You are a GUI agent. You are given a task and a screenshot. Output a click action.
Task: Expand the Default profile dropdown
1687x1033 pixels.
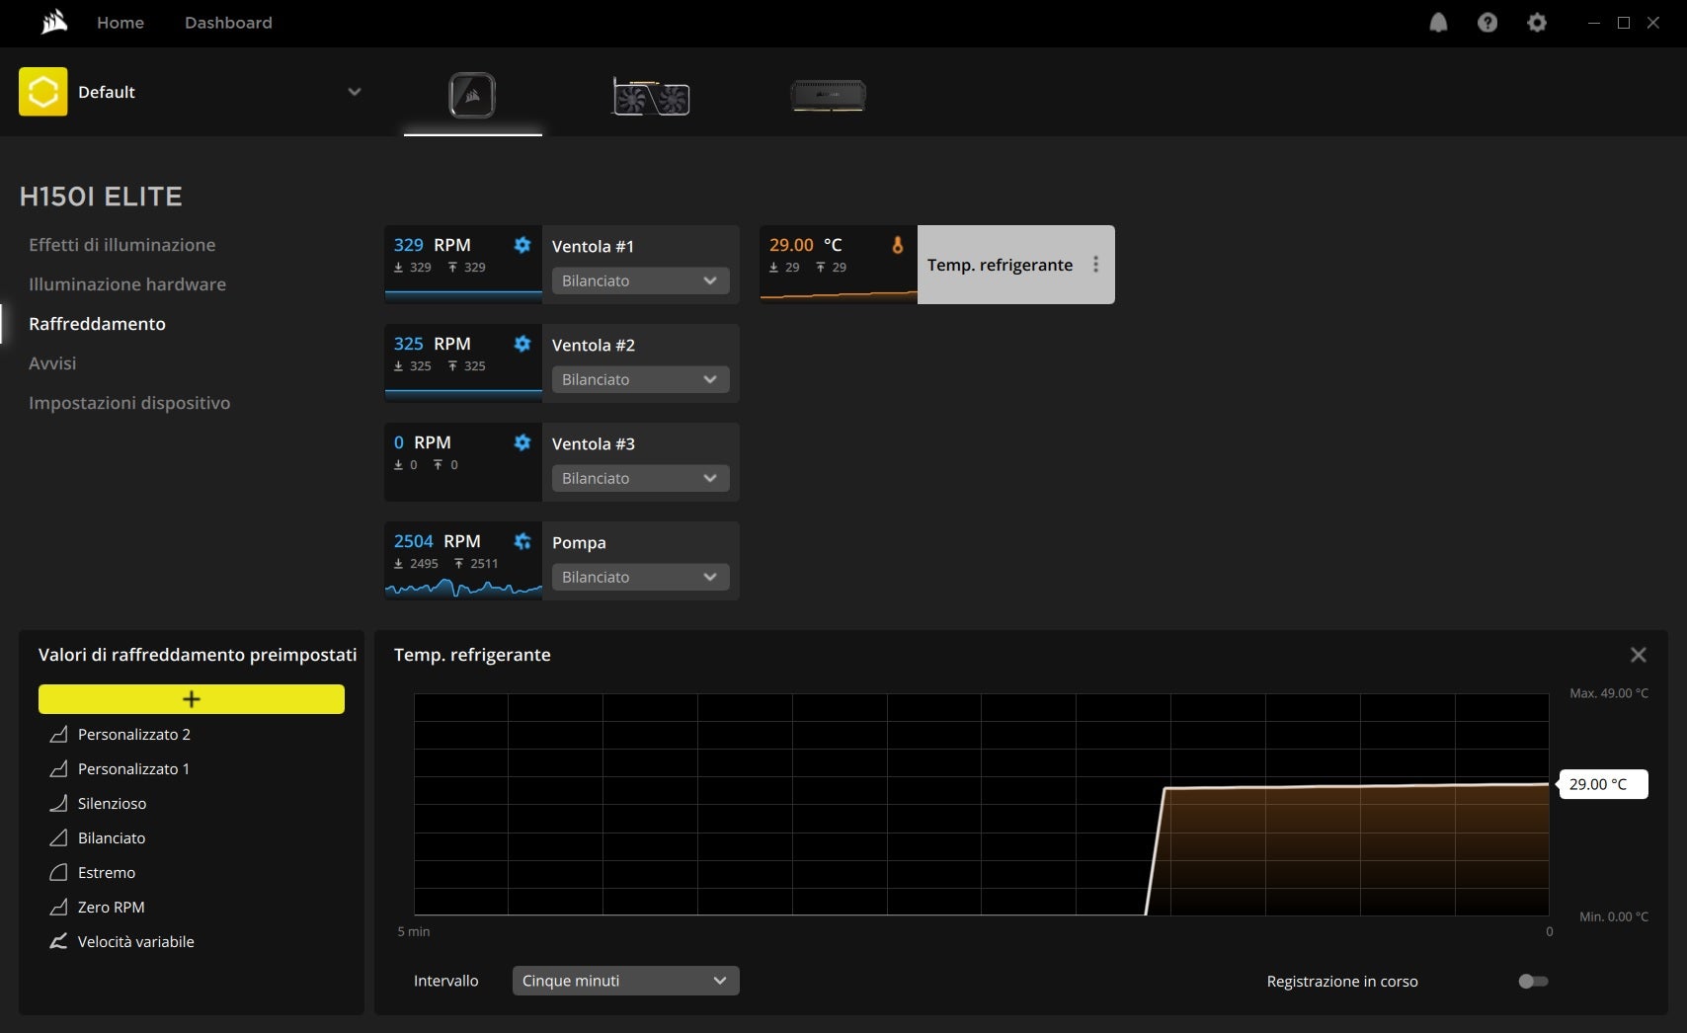coord(355,92)
